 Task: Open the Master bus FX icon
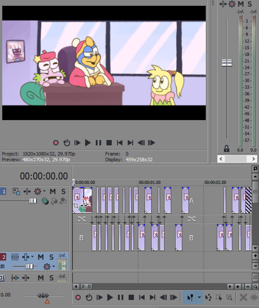pyautogui.click(x=223, y=4)
